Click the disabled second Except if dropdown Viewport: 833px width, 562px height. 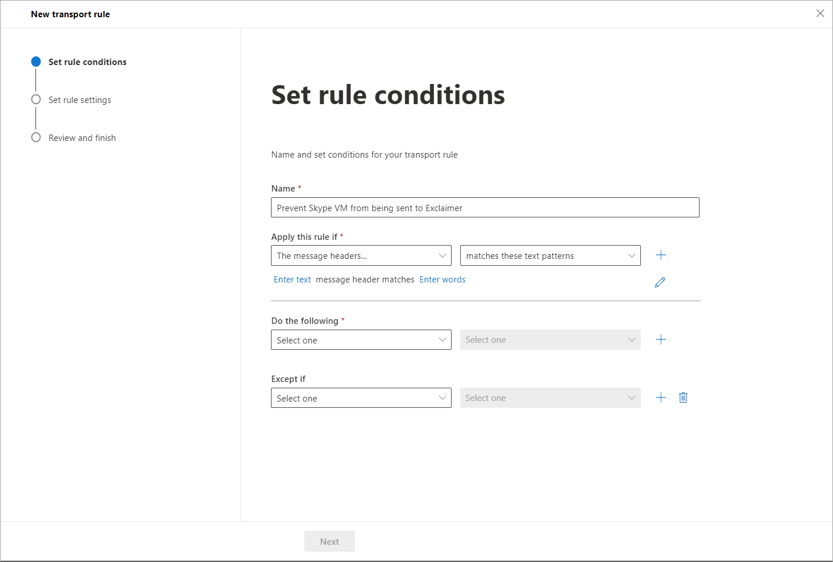click(550, 398)
